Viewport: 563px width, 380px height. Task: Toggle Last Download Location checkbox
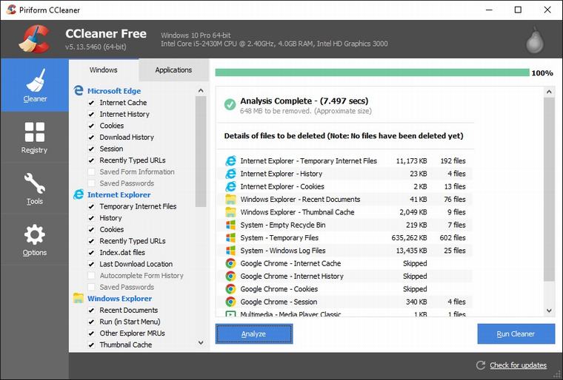pos(92,264)
